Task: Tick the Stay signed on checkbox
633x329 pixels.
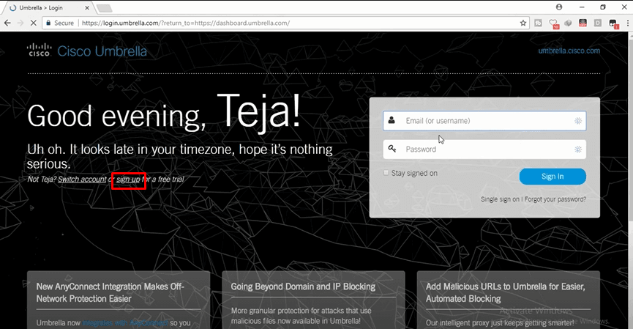Action: pyautogui.click(x=386, y=173)
